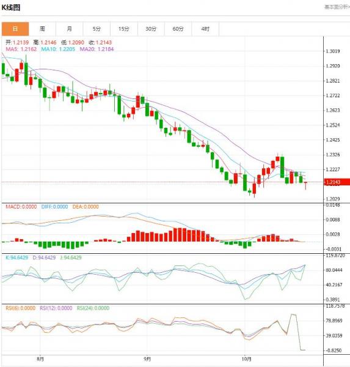Open the 15分 timeframe tab
The width and height of the screenshot is (350, 367).
point(123,29)
